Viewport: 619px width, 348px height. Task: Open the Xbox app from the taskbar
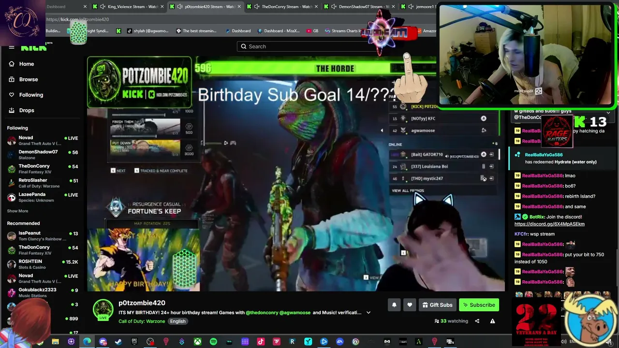coord(197,342)
